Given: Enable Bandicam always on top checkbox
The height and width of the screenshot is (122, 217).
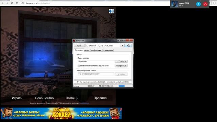Looking at the screenshot, I should coord(79,66).
